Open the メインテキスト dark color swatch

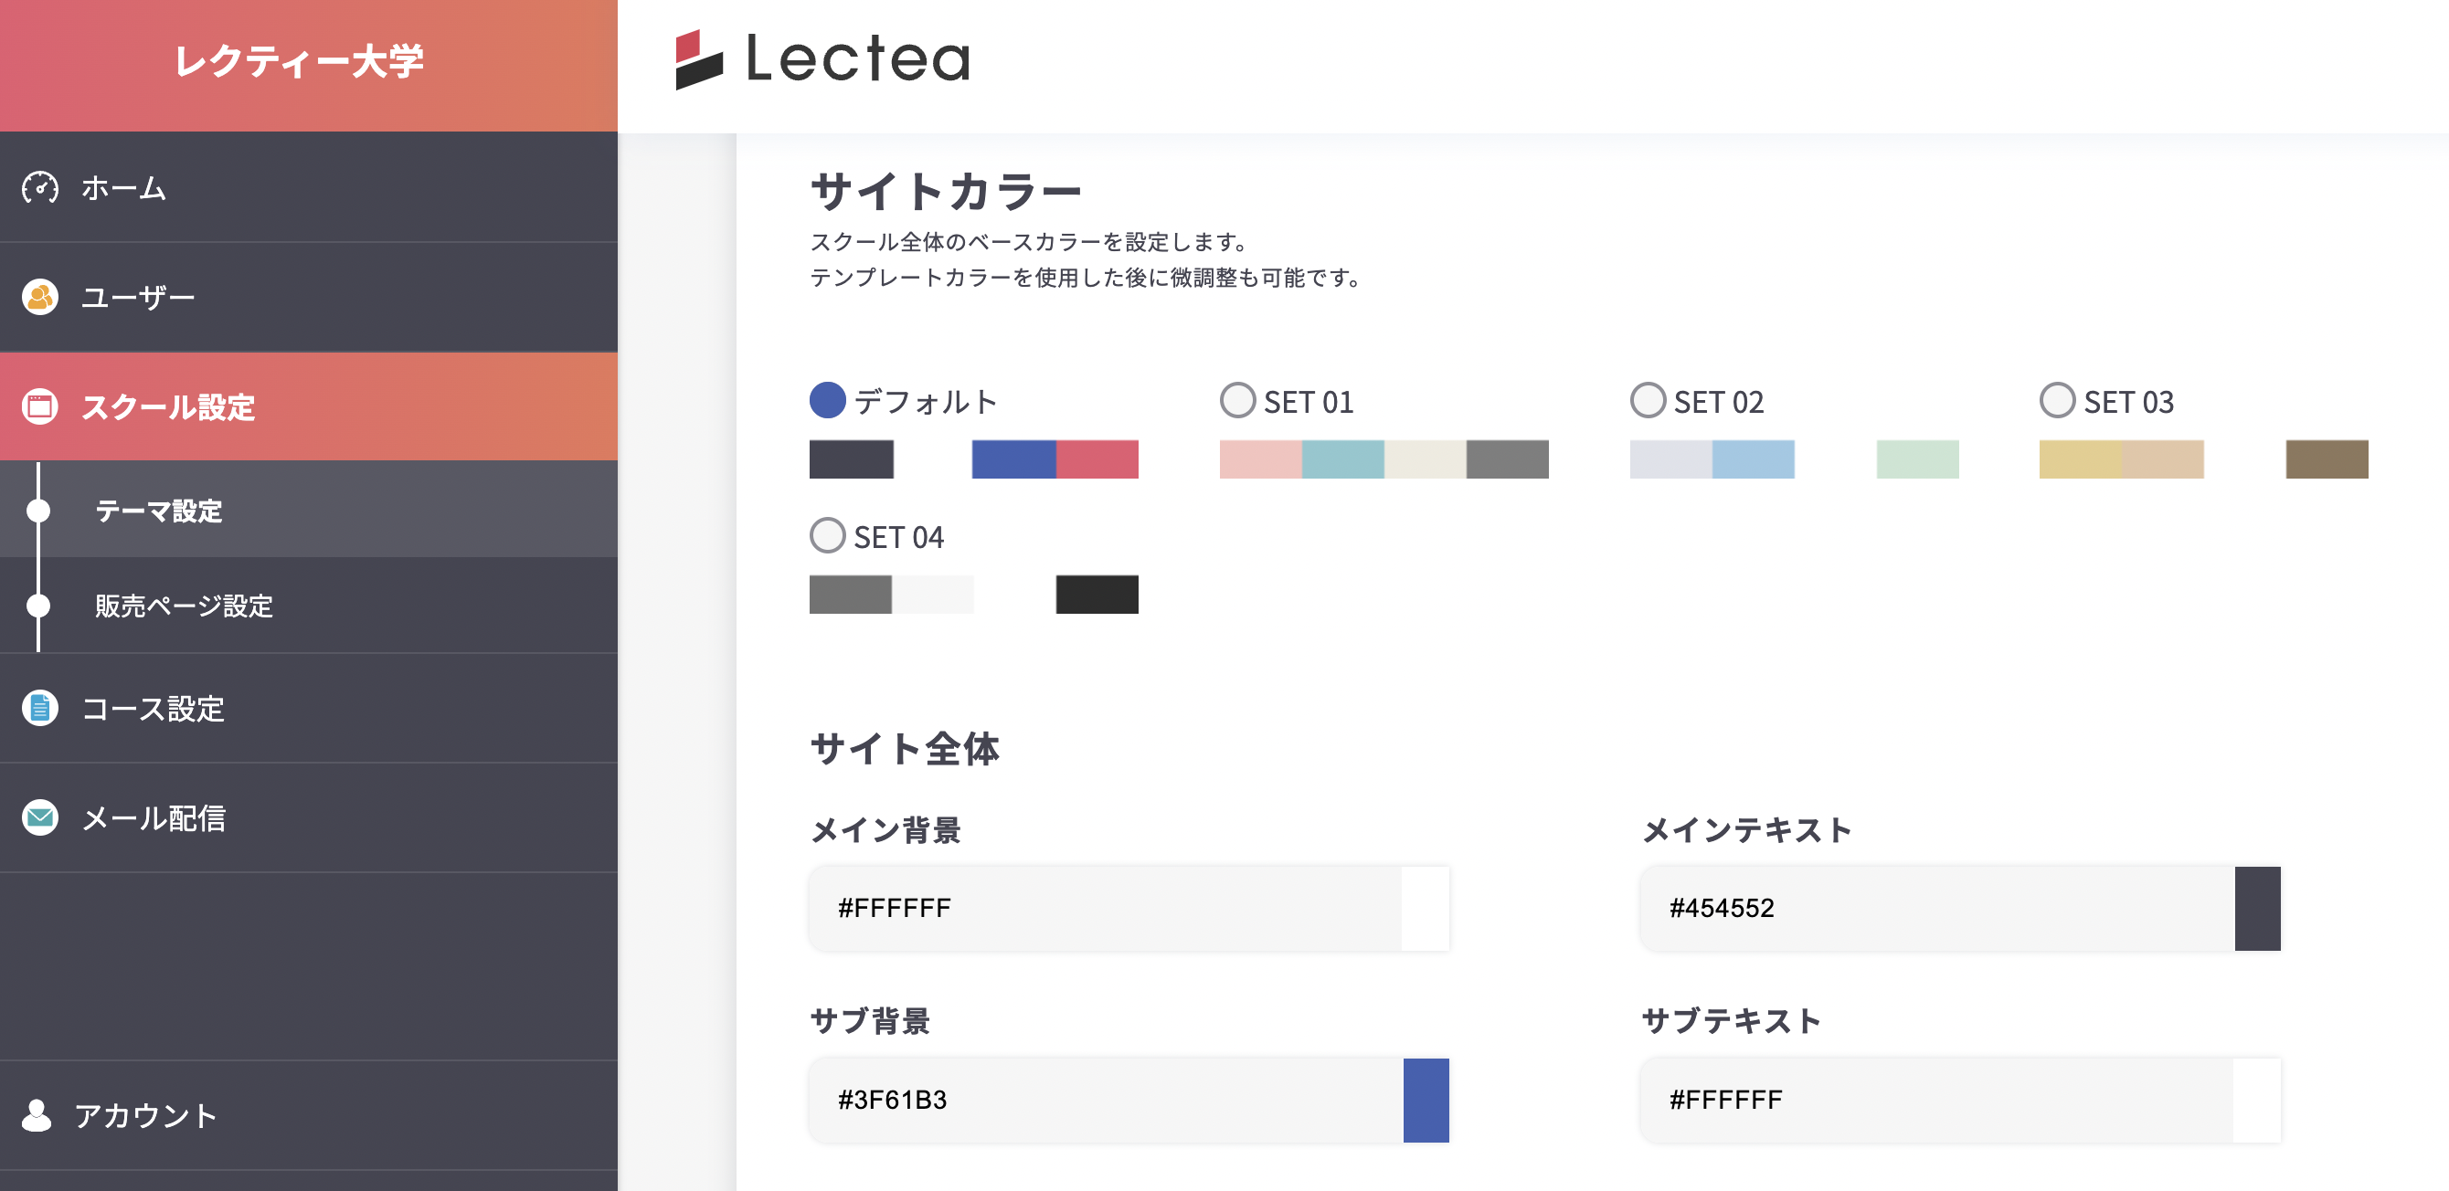pyautogui.click(x=2257, y=908)
